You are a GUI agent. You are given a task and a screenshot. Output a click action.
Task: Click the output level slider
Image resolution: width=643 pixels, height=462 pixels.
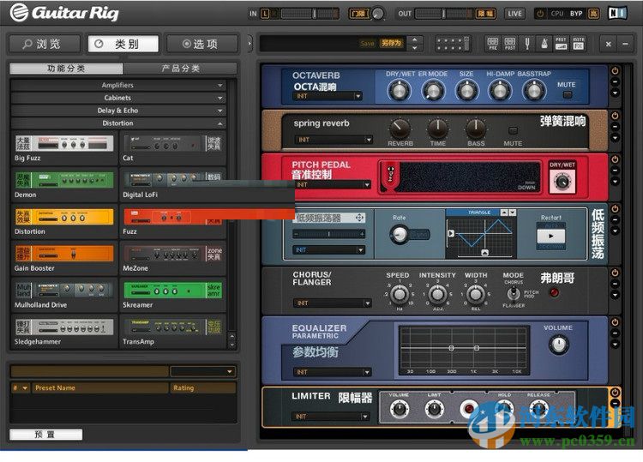point(444,14)
